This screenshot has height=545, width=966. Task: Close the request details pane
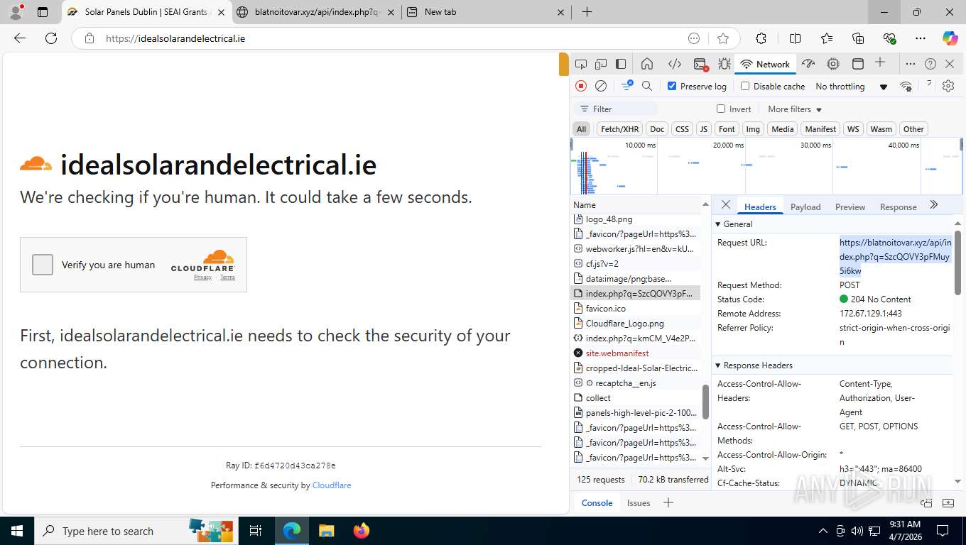(726, 205)
